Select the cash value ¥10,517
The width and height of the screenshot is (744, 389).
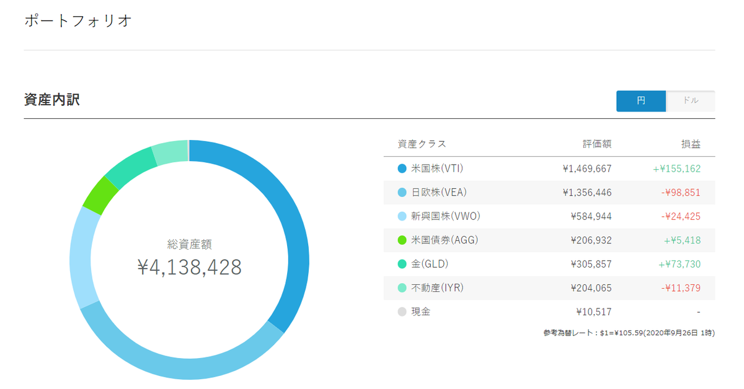click(593, 312)
